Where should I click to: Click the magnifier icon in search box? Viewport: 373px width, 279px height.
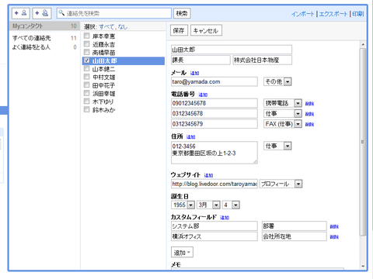61,13
